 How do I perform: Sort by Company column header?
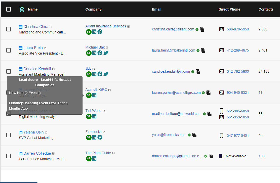(93, 9)
